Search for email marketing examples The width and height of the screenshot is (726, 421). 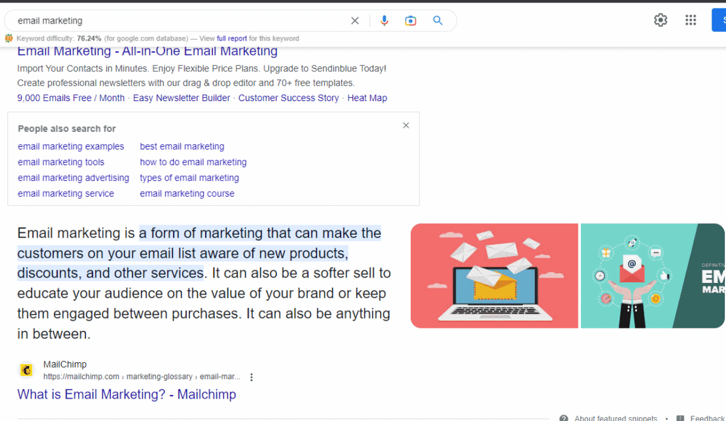pos(71,146)
